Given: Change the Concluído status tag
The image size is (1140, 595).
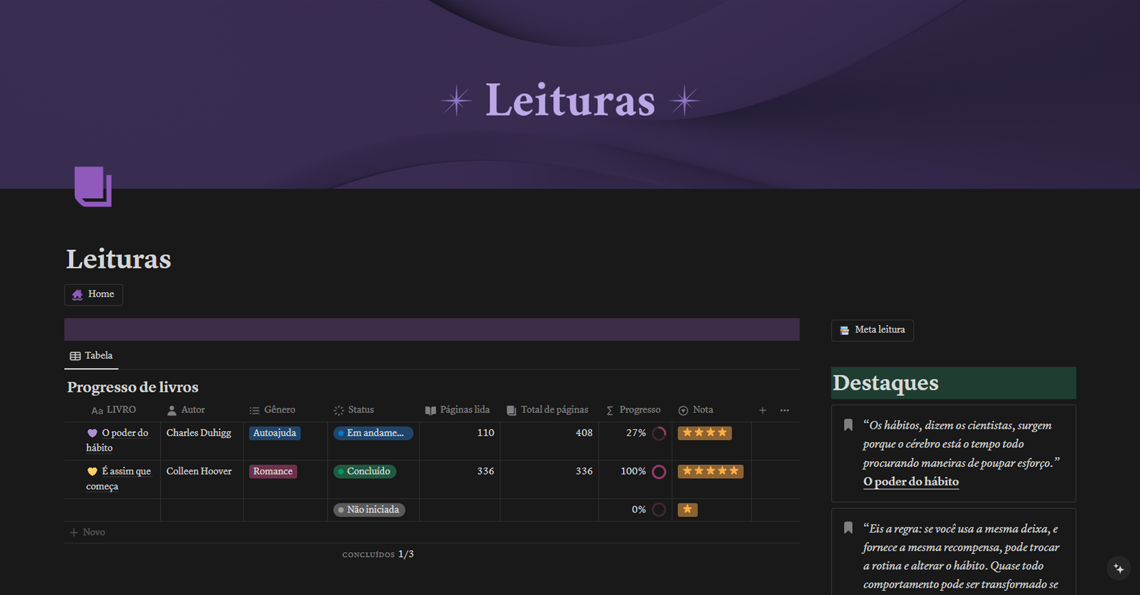Looking at the screenshot, I should point(365,471).
